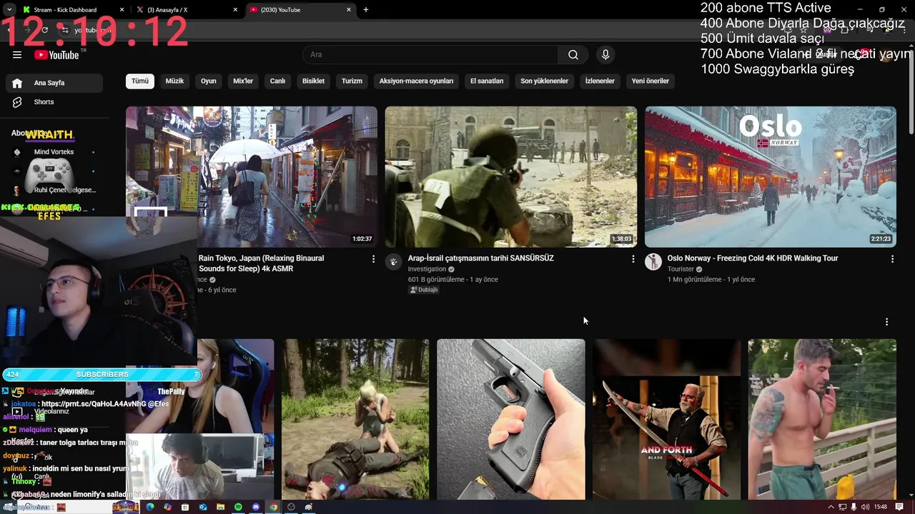915x514 pixels.
Task: Select the Müzik filter chip
Action: coord(174,81)
